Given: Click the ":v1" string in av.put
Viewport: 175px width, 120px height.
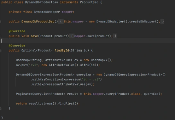Looking at the screenshot, I should tap(33, 65).
